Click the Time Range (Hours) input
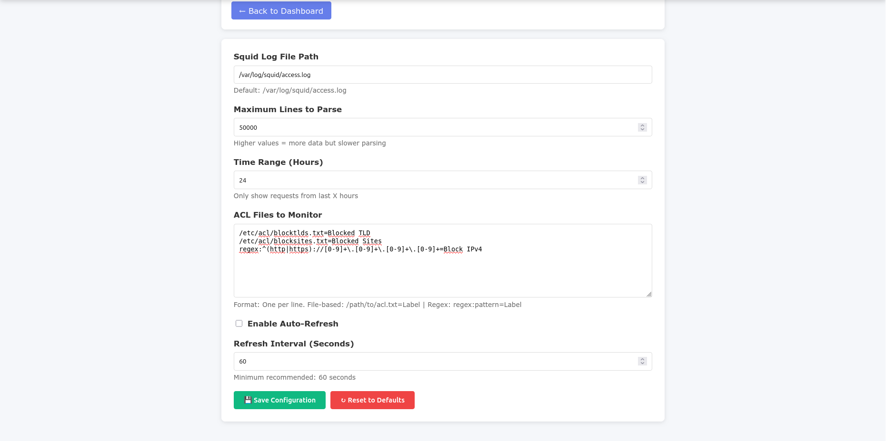 click(443, 180)
